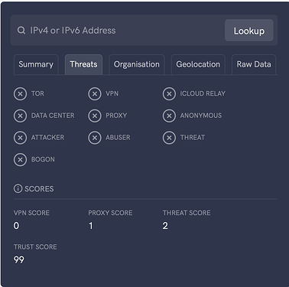Click the Proxy status X icon
The height and width of the screenshot is (287, 289).
(95, 116)
